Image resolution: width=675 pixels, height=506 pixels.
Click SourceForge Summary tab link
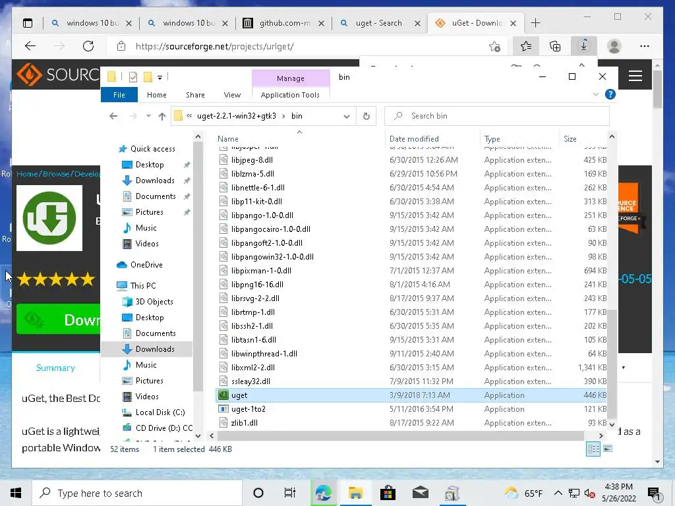[x=55, y=368]
